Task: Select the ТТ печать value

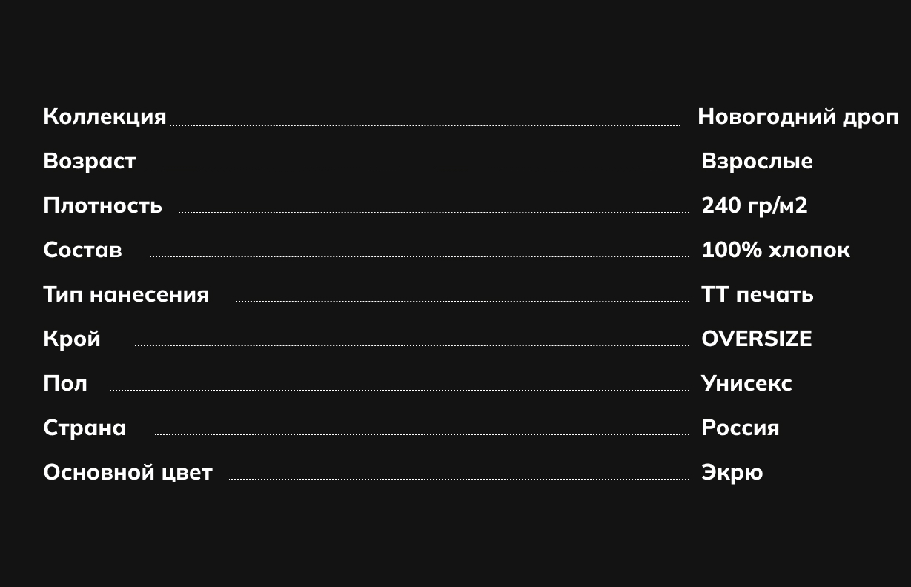Action: coord(758,294)
